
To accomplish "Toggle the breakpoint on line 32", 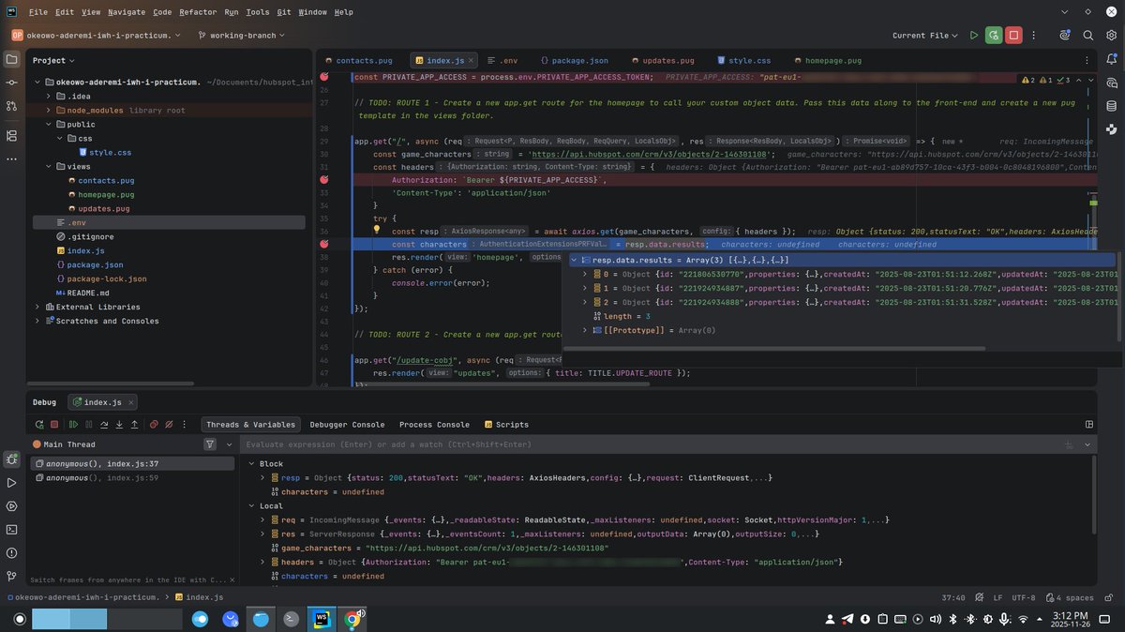I will click(x=324, y=178).
